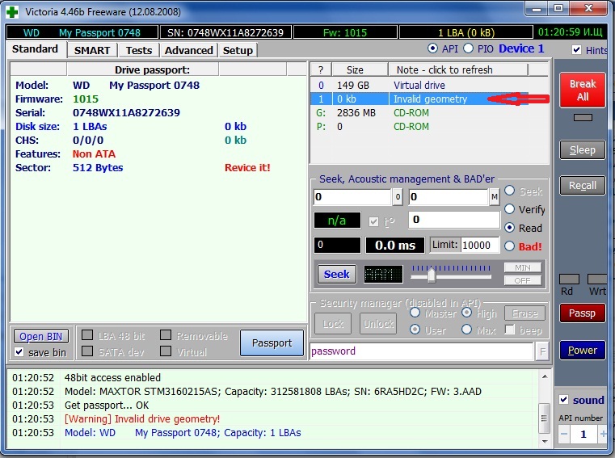
Task: Toggle the save bin checkbox
Action: (x=19, y=351)
